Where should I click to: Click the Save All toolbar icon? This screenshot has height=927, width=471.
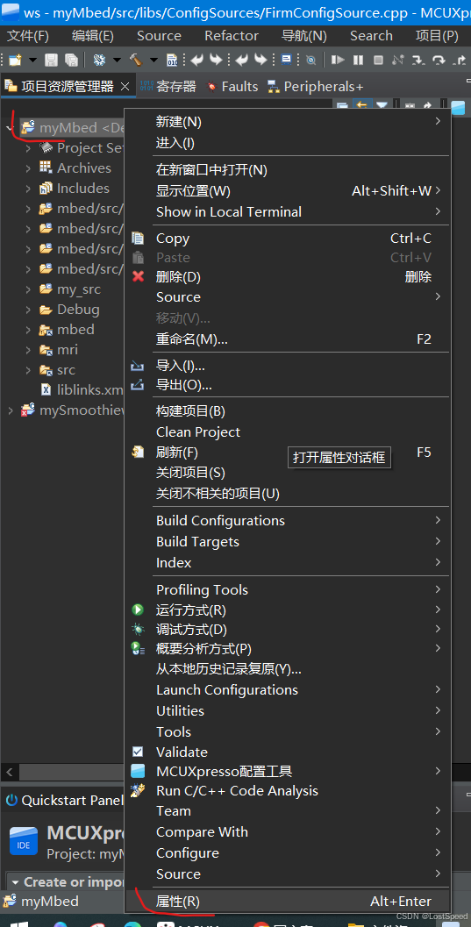[x=72, y=60]
